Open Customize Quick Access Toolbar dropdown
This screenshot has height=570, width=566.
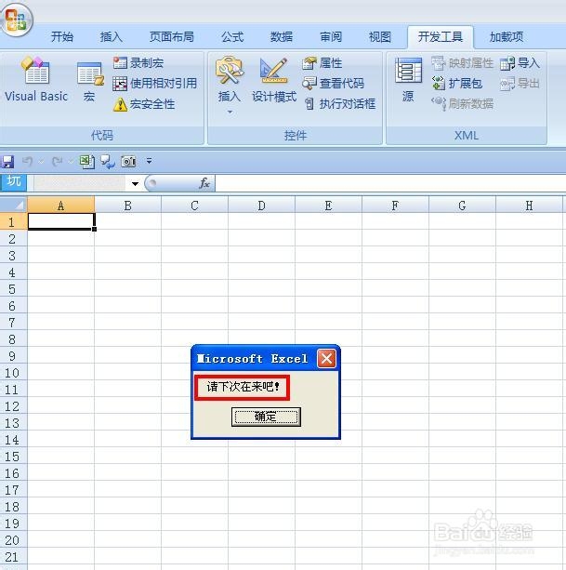pyautogui.click(x=149, y=161)
